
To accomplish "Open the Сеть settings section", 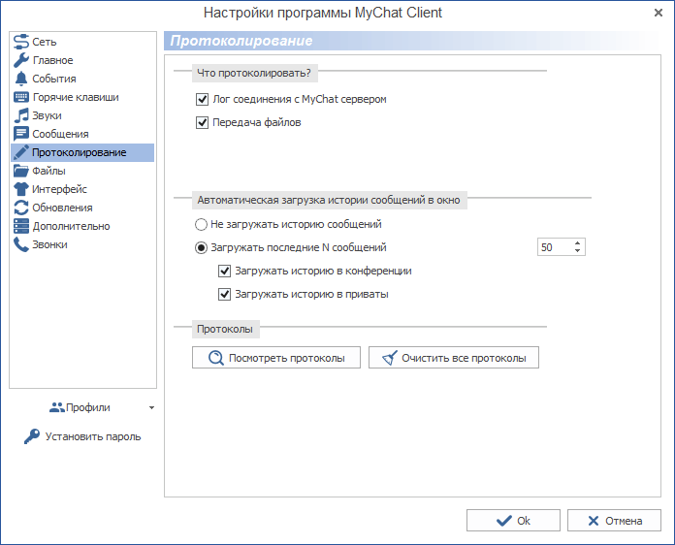I will (x=82, y=42).
